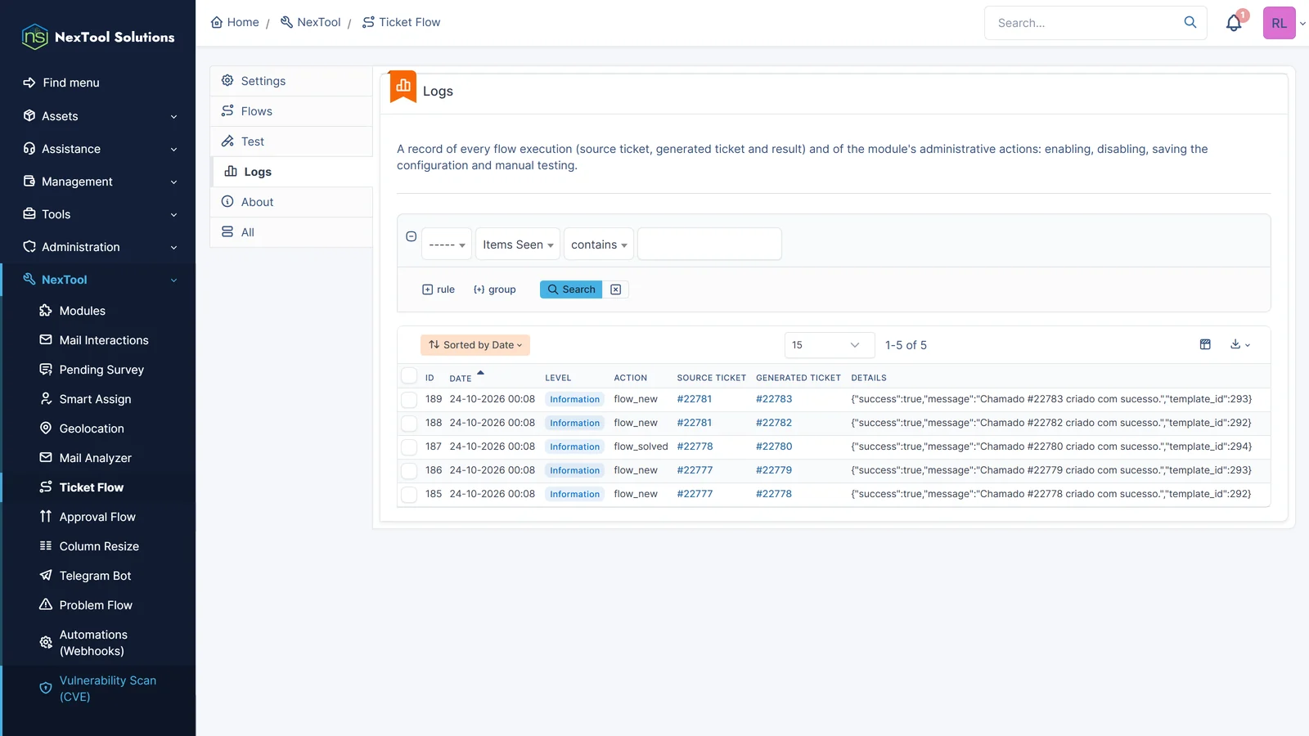Add a rule to the filter
1309x736 pixels.
(x=439, y=289)
